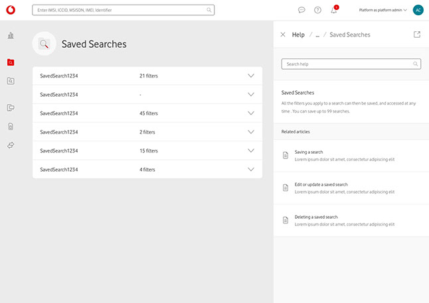
Task: Open the Saving a search article
Action: [x=309, y=152]
